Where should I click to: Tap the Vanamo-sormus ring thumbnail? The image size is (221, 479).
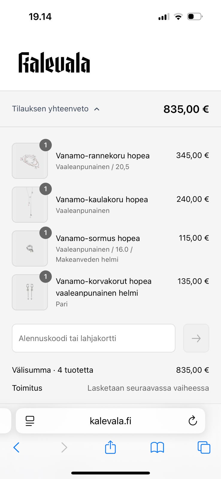30,248
